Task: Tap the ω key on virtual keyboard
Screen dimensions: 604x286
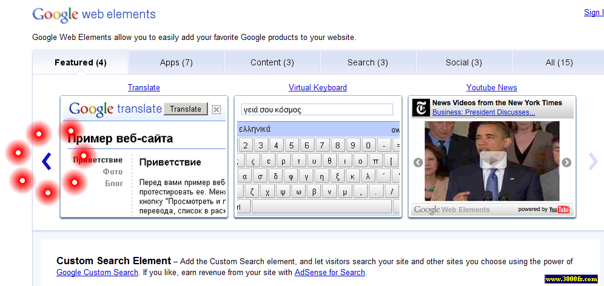Action: (298, 191)
